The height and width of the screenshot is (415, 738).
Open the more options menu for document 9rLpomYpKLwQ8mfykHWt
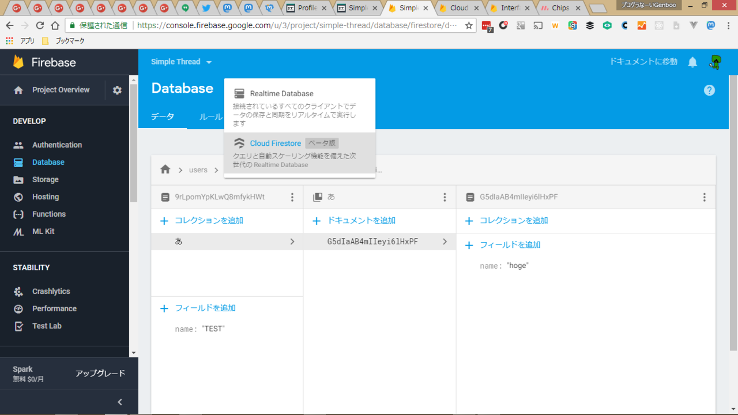point(292,197)
